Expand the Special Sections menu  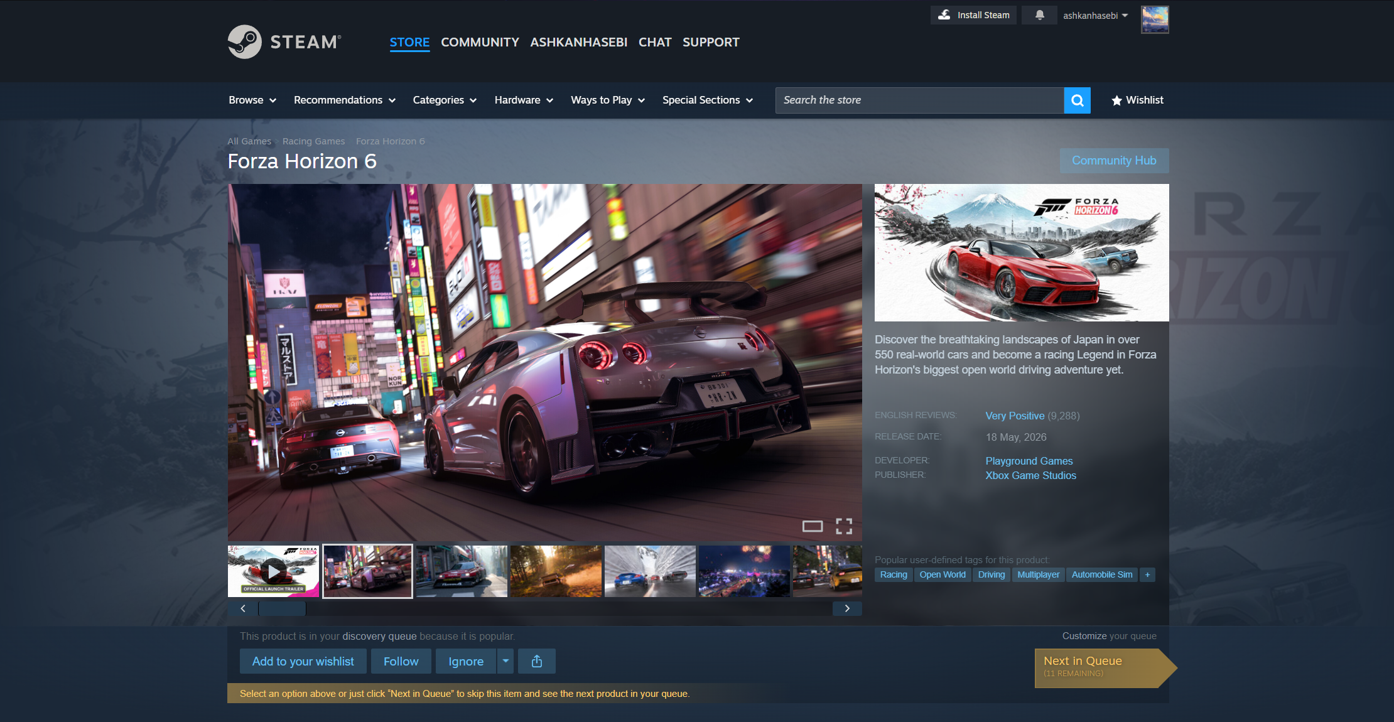click(708, 100)
